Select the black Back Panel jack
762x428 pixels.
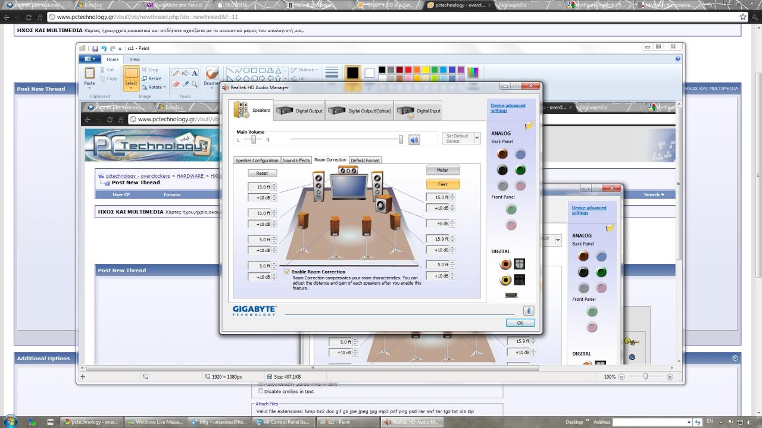(x=502, y=170)
